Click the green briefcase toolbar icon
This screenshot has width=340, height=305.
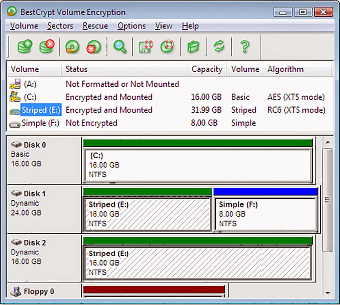(193, 47)
